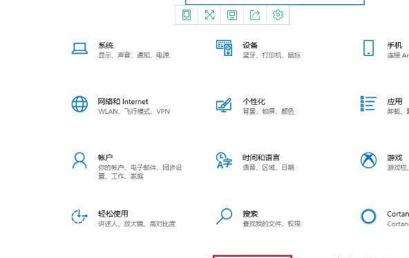This screenshot has height=258, width=409.
Task: Open the 系统 settings laptop icon
Action: point(79,48)
